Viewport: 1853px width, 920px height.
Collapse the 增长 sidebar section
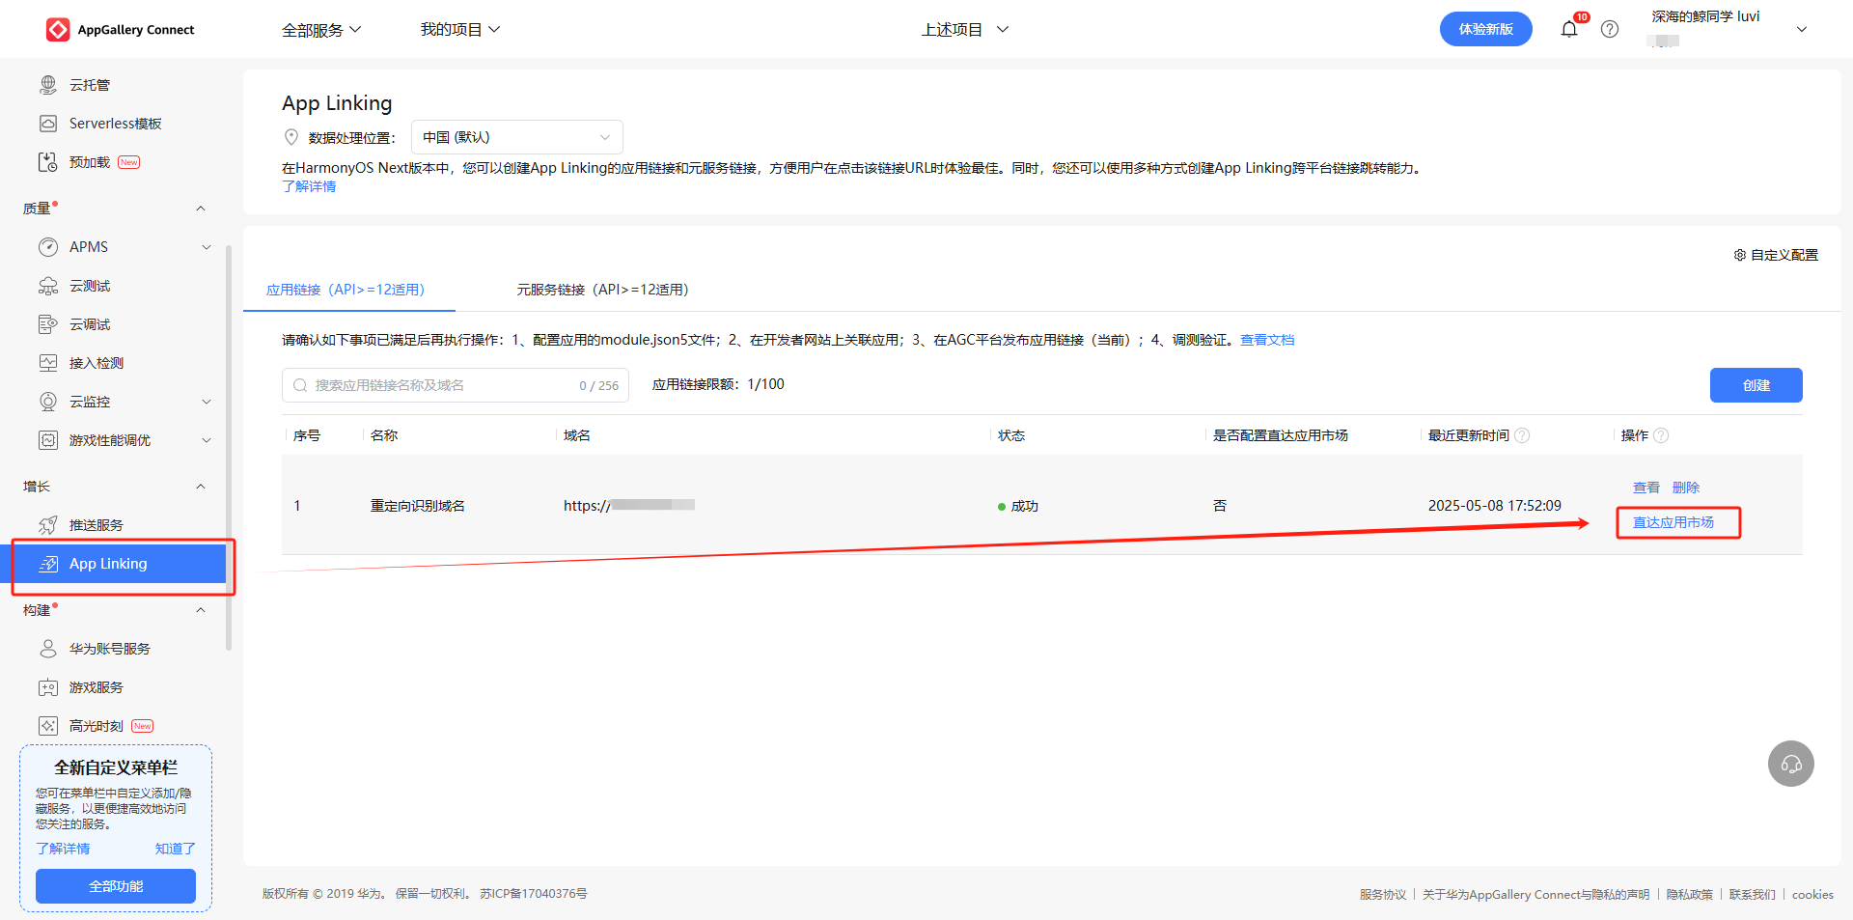click(201, 487)
